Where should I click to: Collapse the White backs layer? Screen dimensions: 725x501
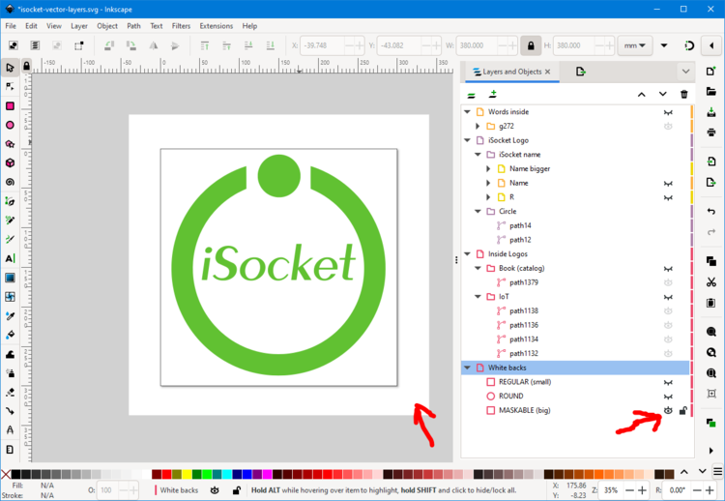(467, 368)
